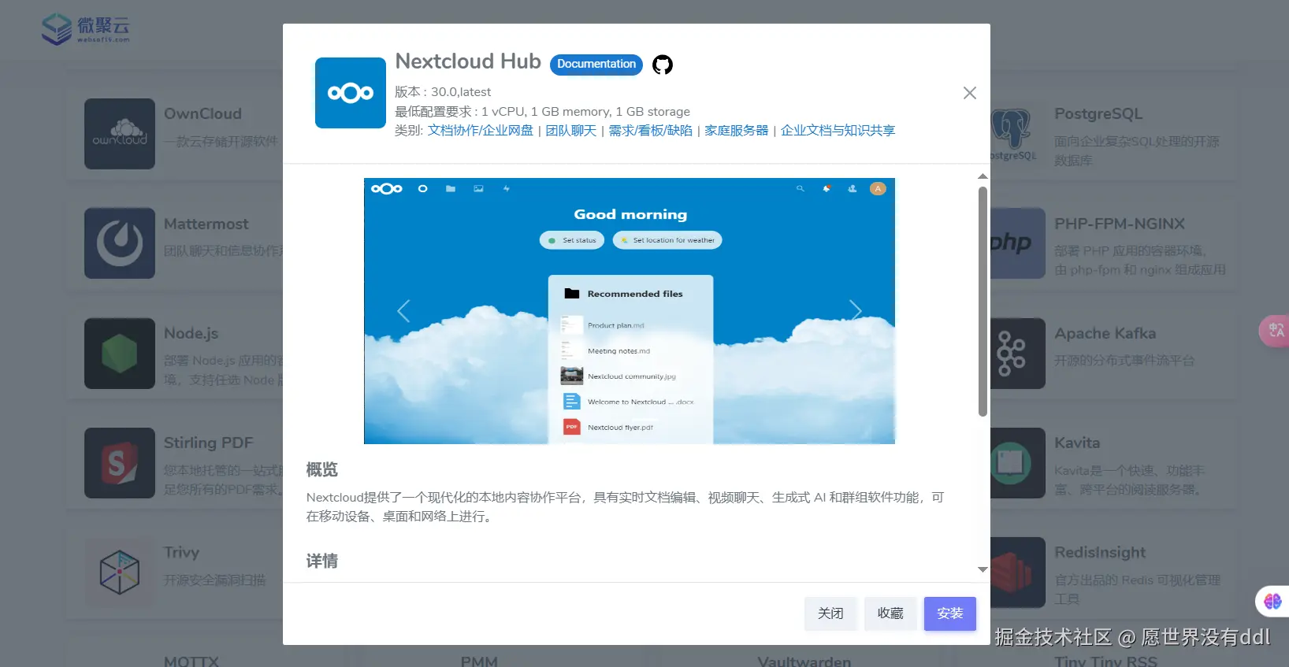The height and width of the screenshot is (667, 1289).
Task: Open category 需求/看板/缺陷
Action: [x=651, y=131]
